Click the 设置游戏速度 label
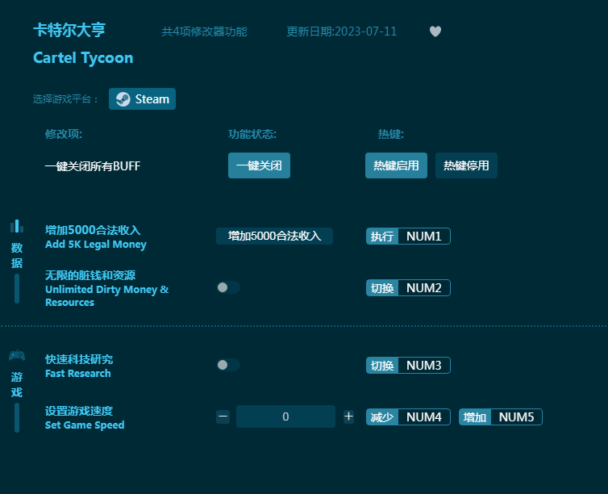The width and height of the screenshot is (608, 494). point(79,411)
